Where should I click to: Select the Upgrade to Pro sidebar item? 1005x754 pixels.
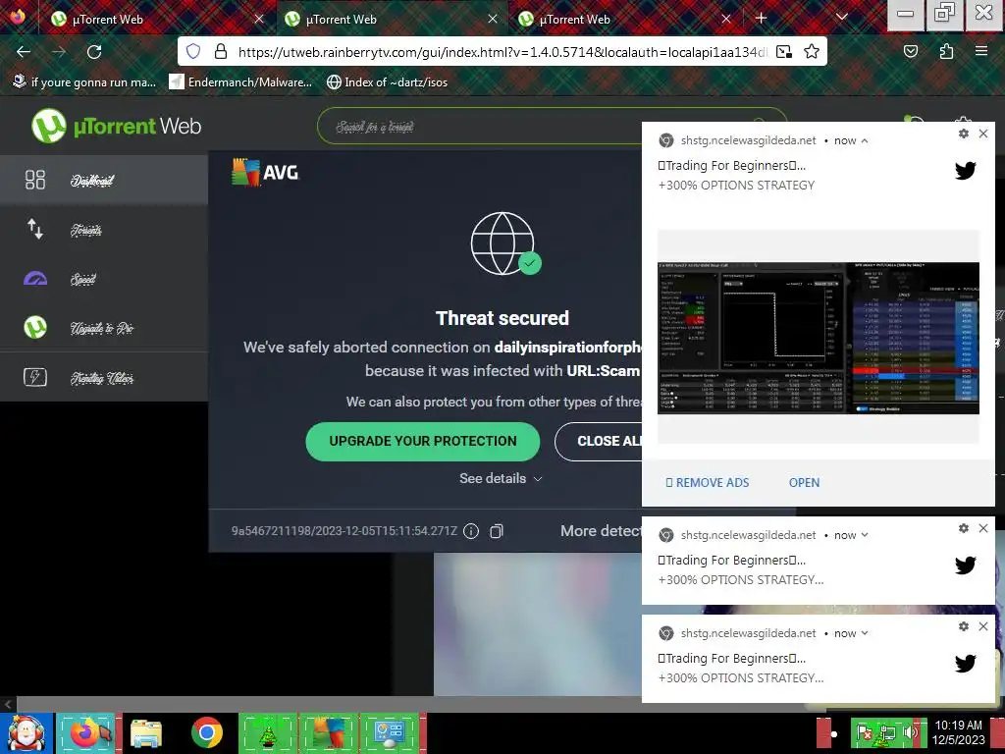pyautogui.click(x=104, y=328)
